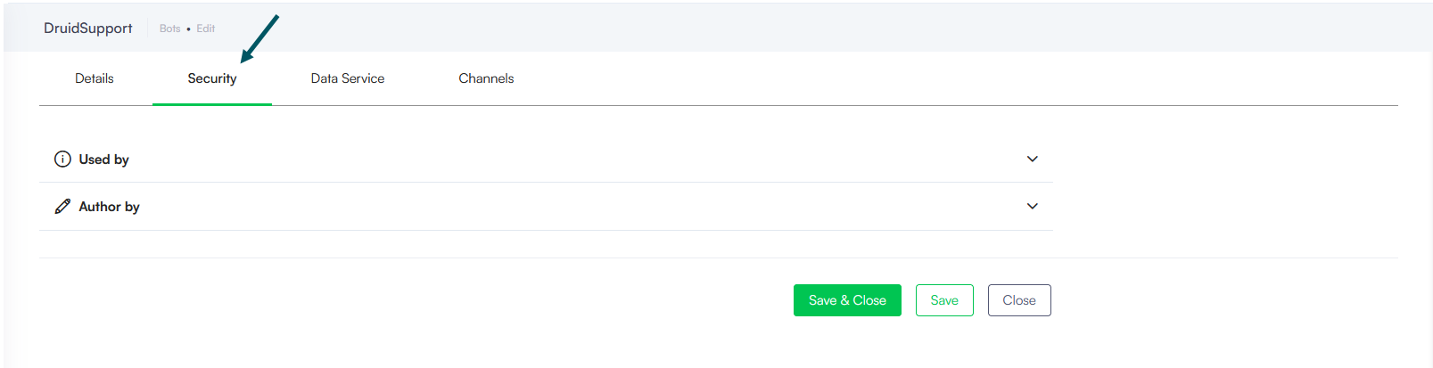
Task: Select the Security tab
Action: (212, 78)
